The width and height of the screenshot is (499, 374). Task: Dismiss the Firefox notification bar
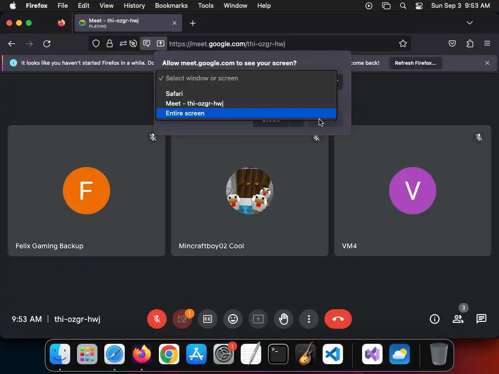coord(487,63)
